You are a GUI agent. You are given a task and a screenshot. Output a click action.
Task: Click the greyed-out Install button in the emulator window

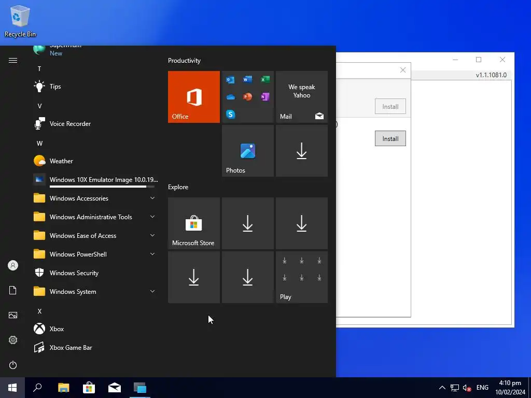point(390,106)
